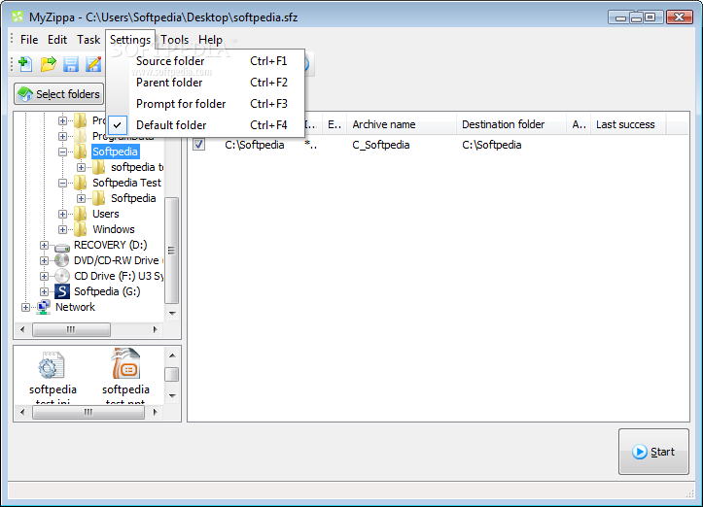
Task: Open the Help menu
Action: click(x=210, y=40)
